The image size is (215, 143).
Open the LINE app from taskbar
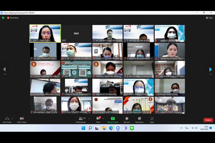click(132, 128)
